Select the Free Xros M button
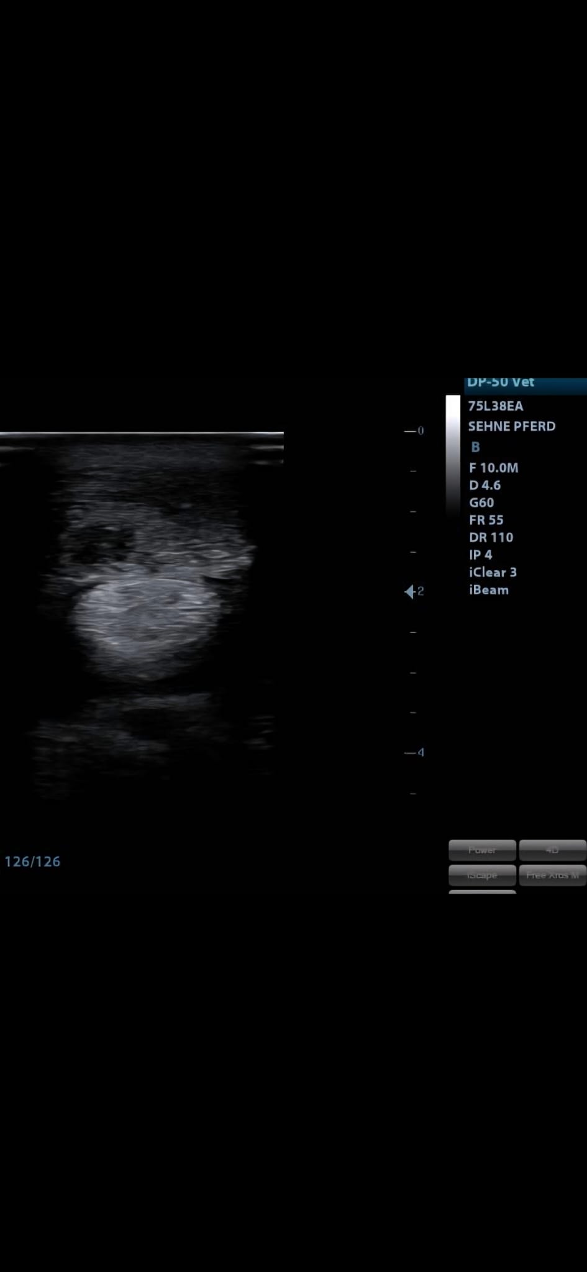This screenshot has width=587, height=1272. pyautogui.click(x=552, y=874)
